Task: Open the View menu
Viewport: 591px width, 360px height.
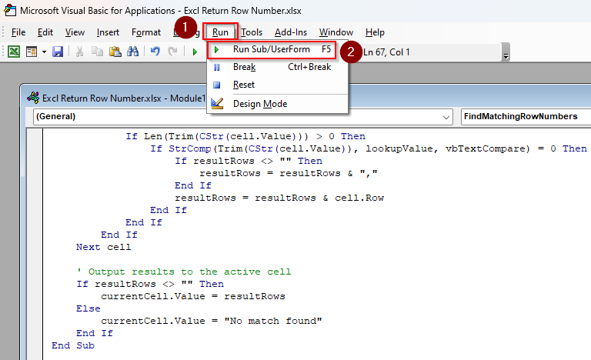Action: coord(75,32)
